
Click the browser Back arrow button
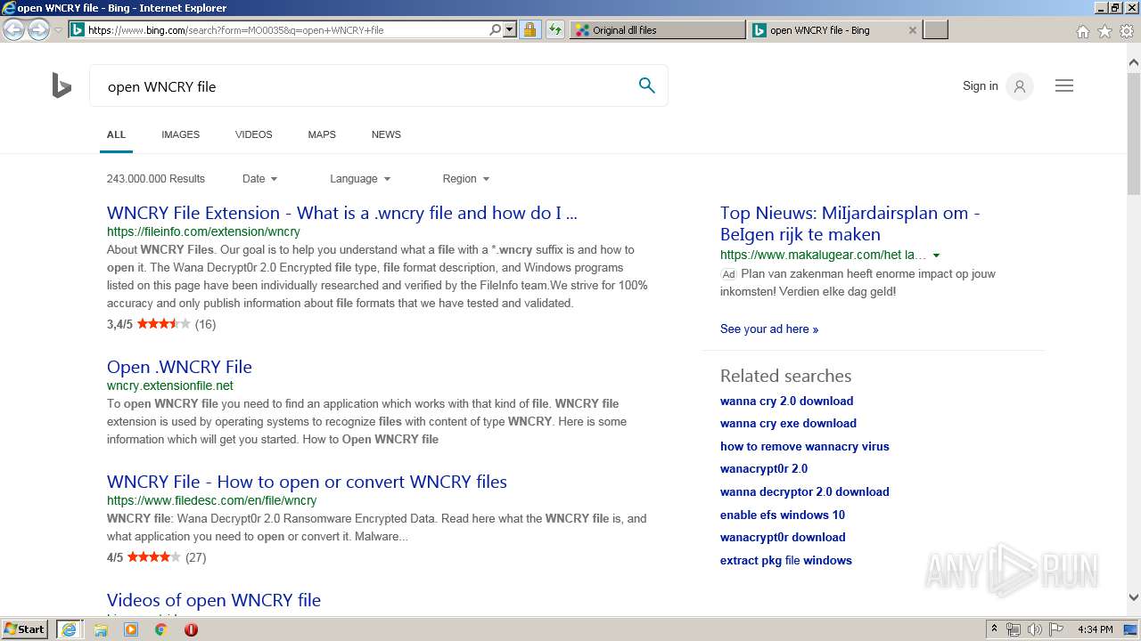[13, 29]
